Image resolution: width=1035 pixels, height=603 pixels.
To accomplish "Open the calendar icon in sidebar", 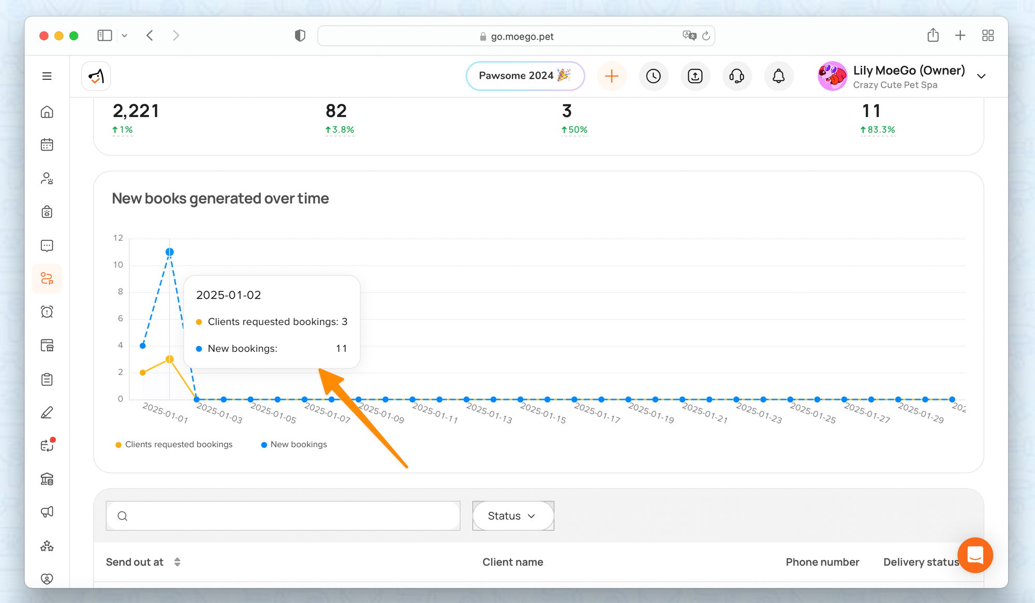I will click(47, 145).
